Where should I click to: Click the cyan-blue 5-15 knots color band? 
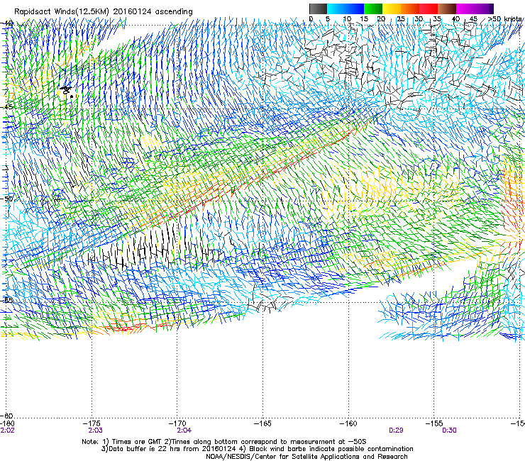346,9
